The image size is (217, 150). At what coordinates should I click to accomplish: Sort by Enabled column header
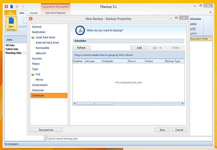point(78,61)
